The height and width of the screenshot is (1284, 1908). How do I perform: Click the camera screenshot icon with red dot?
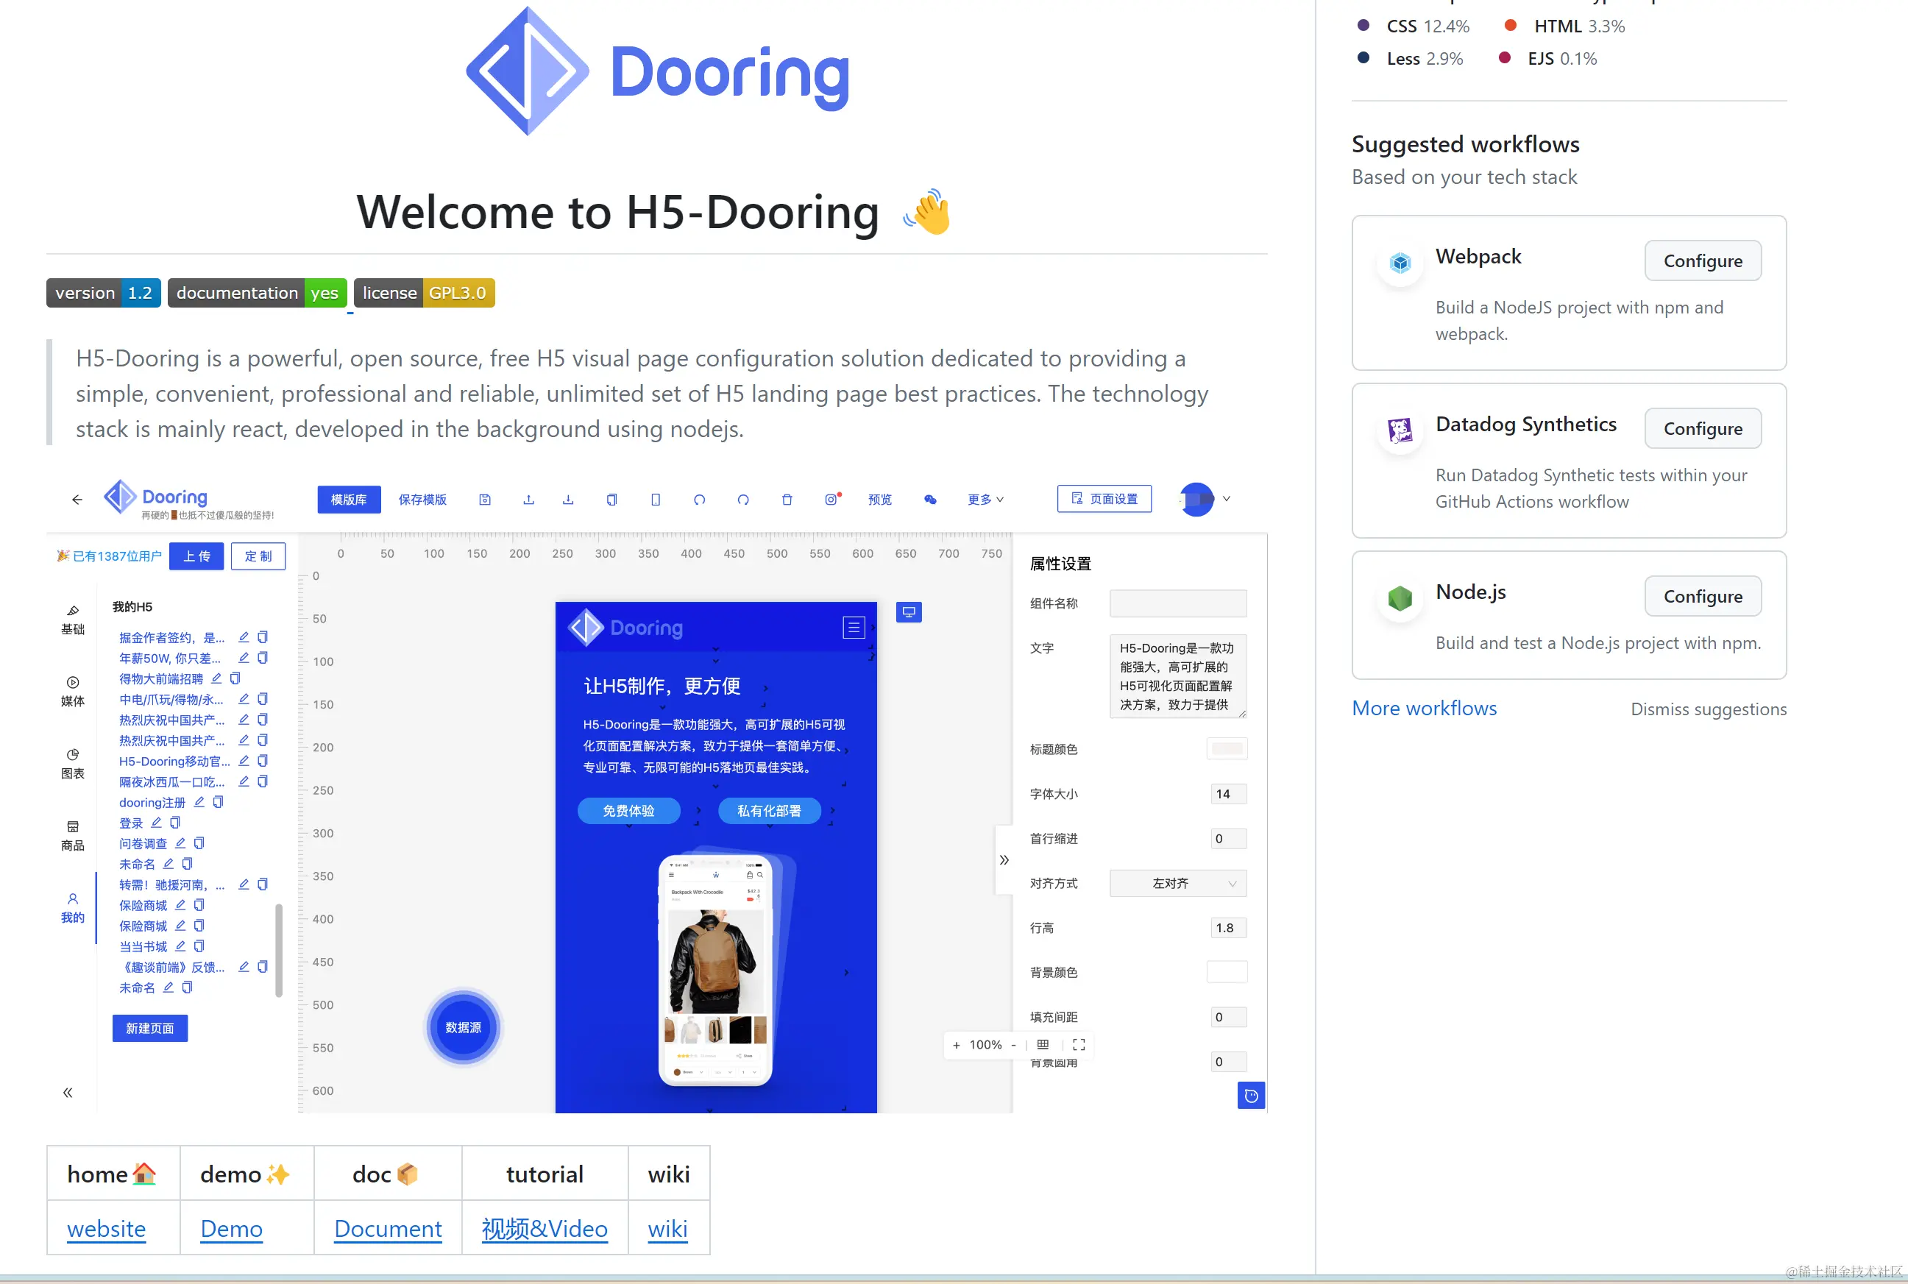click(832, 499)
